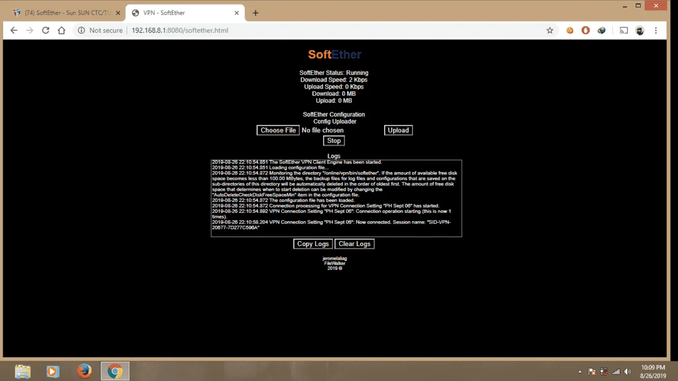Click the 'jeromelaliag' footer text
Viewport: 678px width, 381px height.
(334, 259)
